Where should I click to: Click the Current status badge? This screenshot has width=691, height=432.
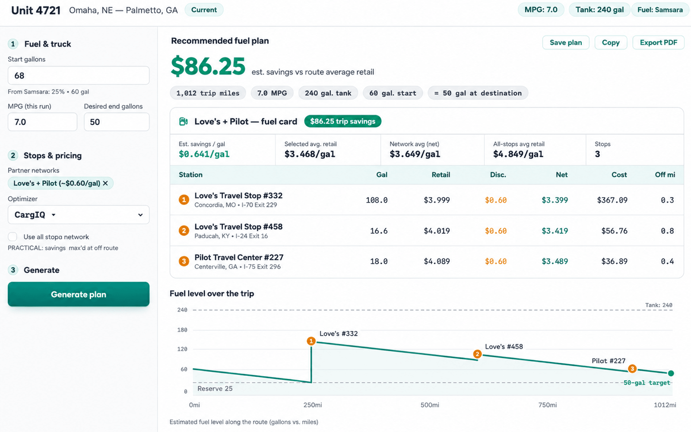point(204,10)
